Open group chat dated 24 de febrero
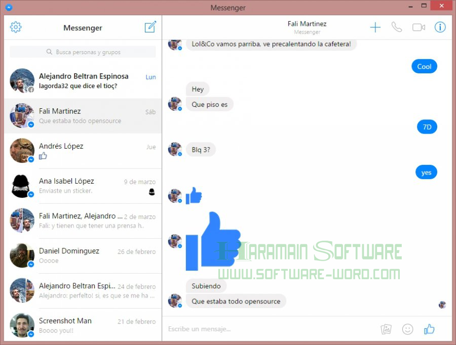456x345 pixels. 83,290
